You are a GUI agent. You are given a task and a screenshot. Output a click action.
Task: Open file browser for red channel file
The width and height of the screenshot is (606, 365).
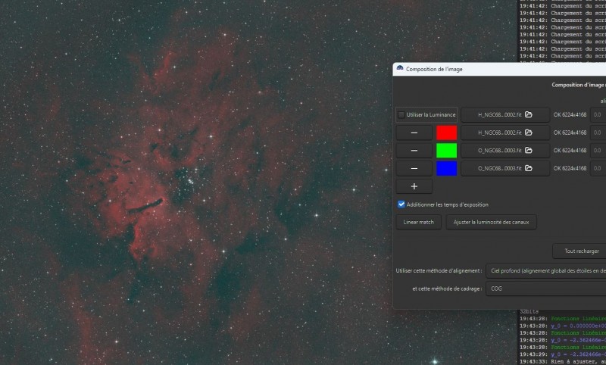pyautogui.click(x=528, y=133)
